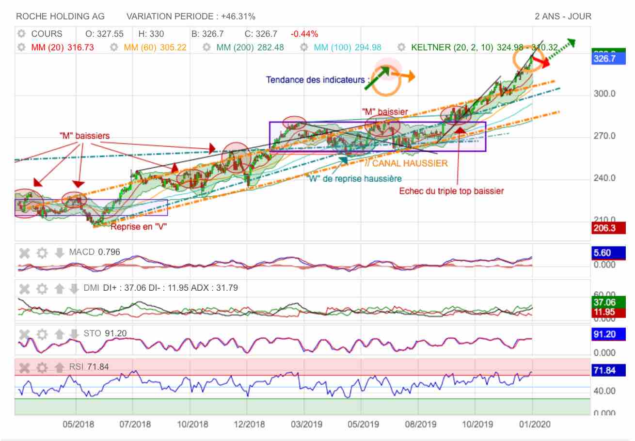Click the 270.0 price axis label
The height and width of the screenshot is (441, 635).
(604, 136)
